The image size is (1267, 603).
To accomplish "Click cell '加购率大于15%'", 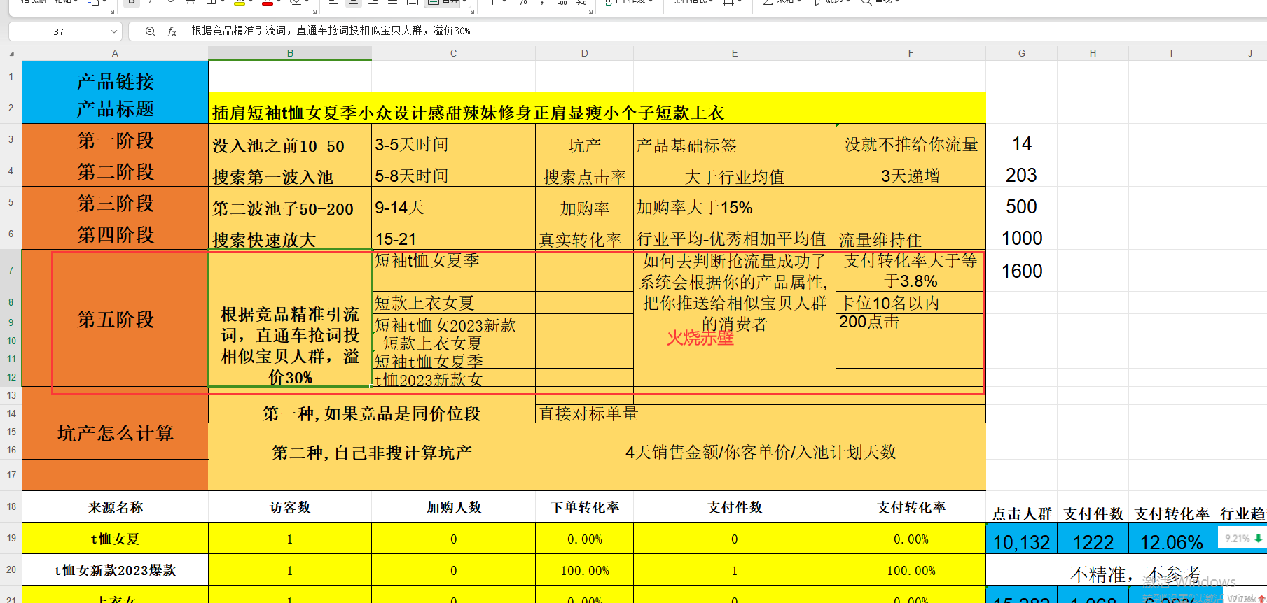I will tap(734, 202).
